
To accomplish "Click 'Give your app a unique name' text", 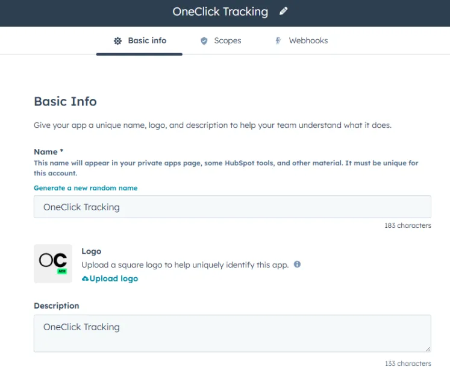I will (213, 125).
